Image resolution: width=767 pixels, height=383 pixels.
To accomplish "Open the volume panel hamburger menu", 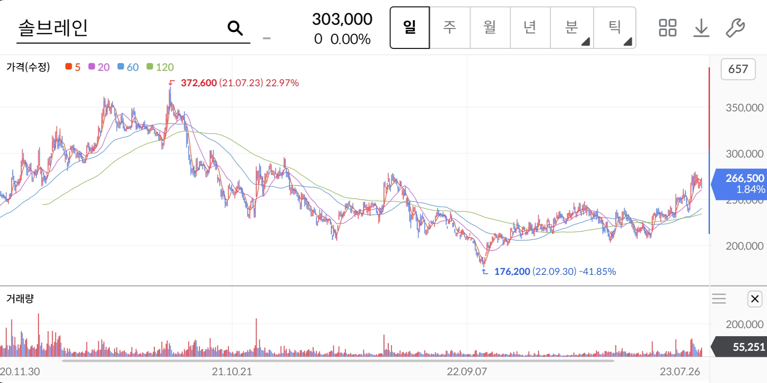I will (x=719, y=299).
